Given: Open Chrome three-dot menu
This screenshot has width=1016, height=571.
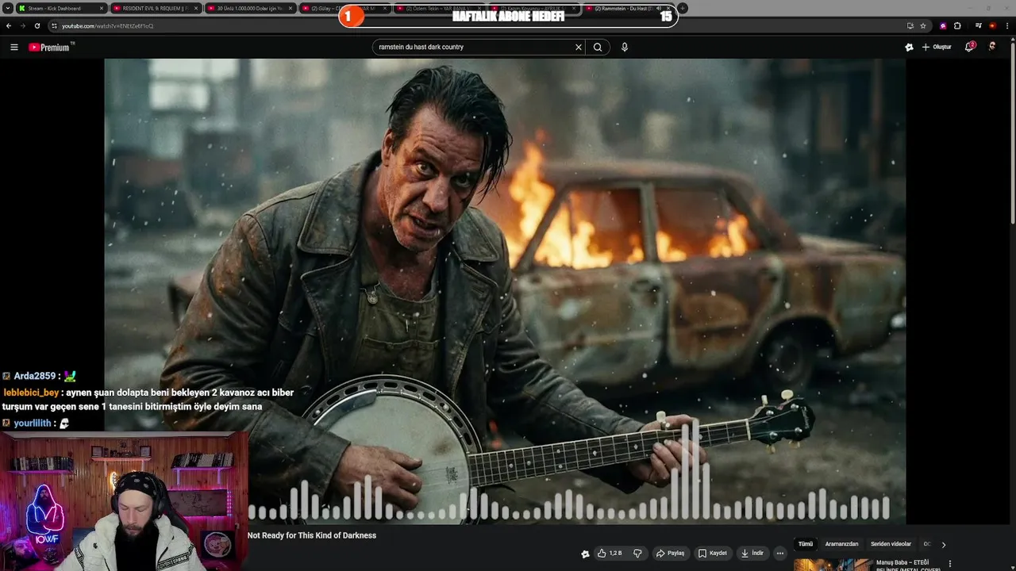Looking at the screenshot, I should [x=1006, y=25].
